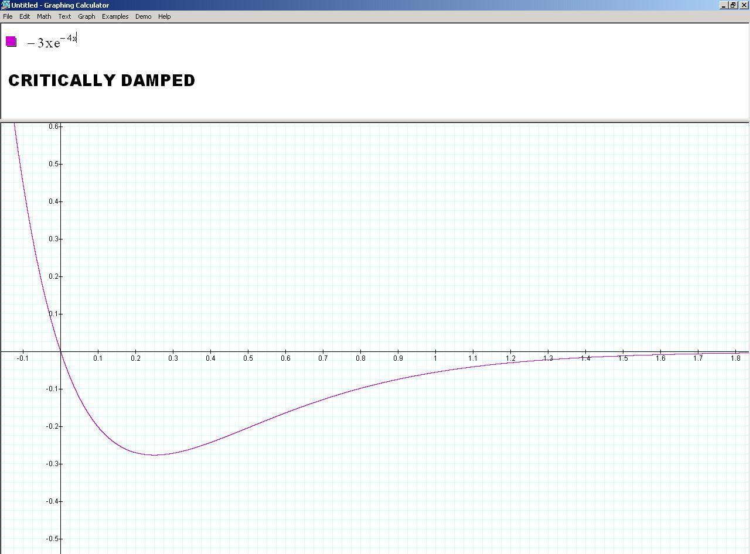Open the Demo menu
The image size is (750, 554).
[143, 16]
